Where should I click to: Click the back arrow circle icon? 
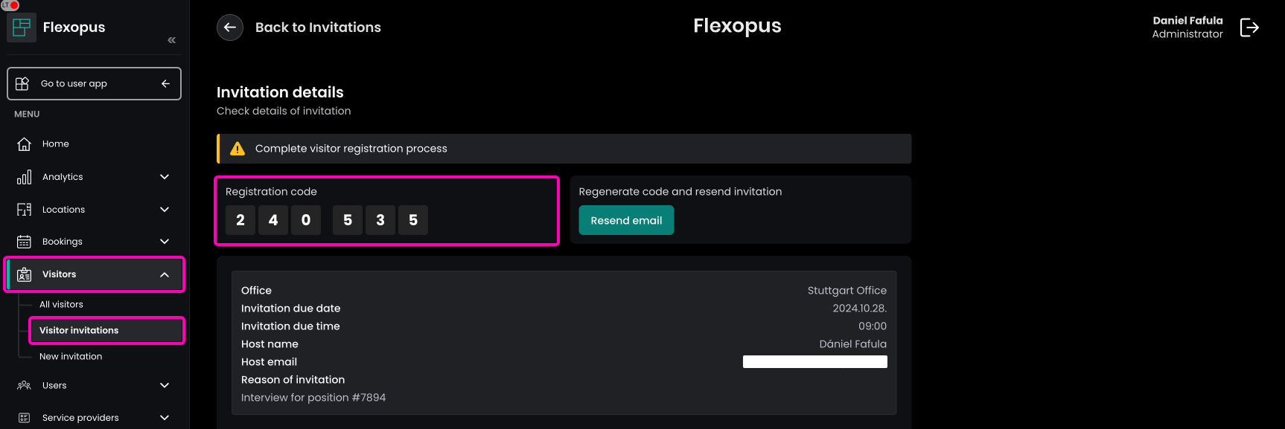(230, 28)
